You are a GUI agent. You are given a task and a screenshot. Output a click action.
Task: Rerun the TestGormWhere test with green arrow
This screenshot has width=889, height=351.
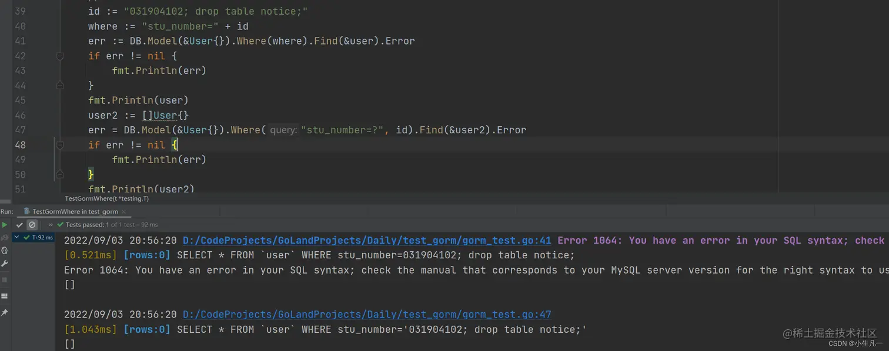4,225
